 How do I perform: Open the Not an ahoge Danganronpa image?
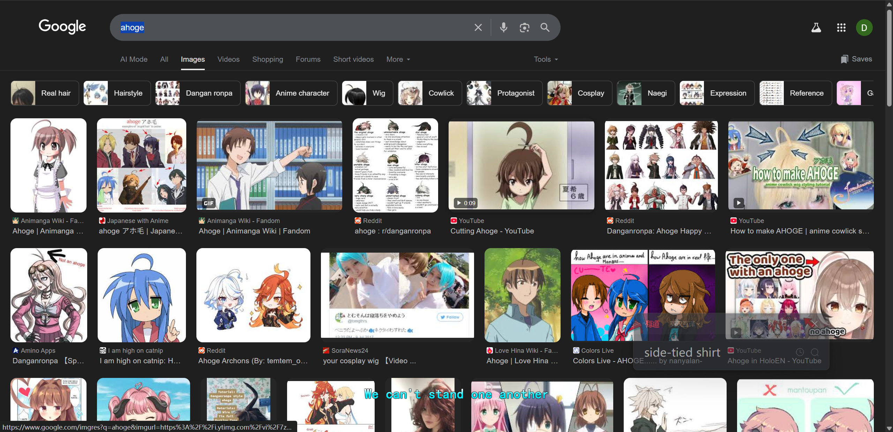click(x=49, y=295)
